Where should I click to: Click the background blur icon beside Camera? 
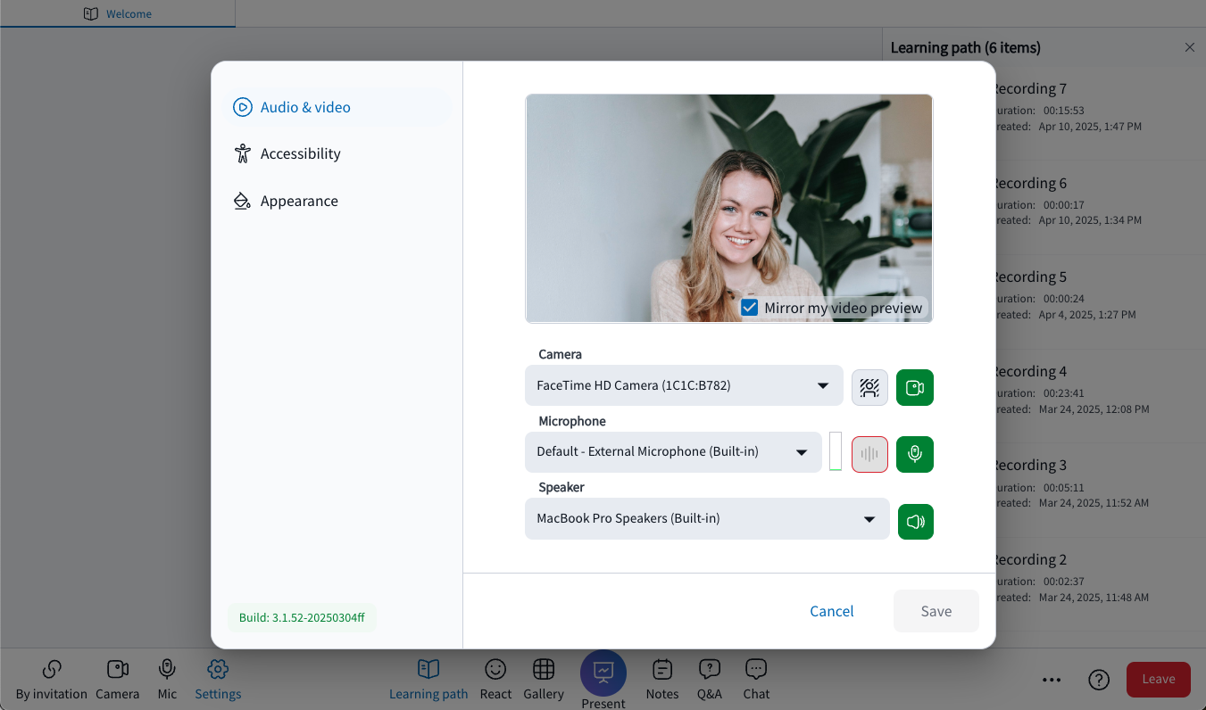[x=869, y=387]
